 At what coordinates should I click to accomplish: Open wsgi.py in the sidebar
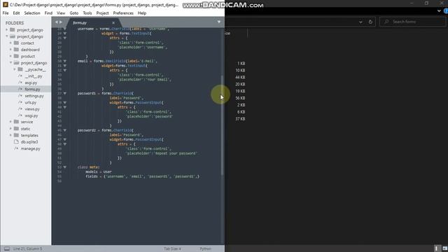31,115
